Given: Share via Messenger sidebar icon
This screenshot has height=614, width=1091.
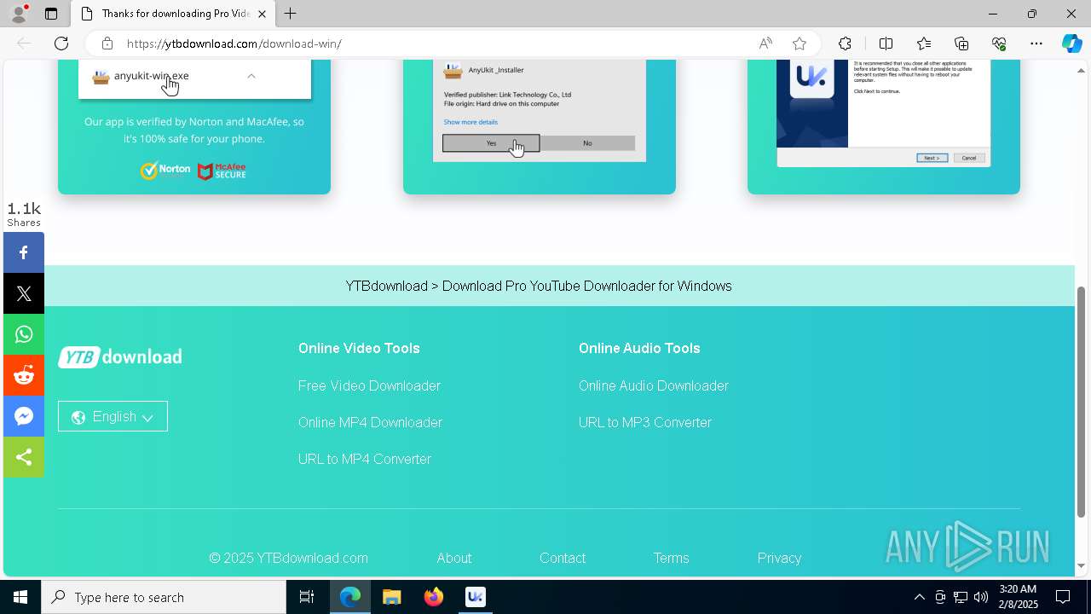Looking at the screenshot, I should [24, 416].
